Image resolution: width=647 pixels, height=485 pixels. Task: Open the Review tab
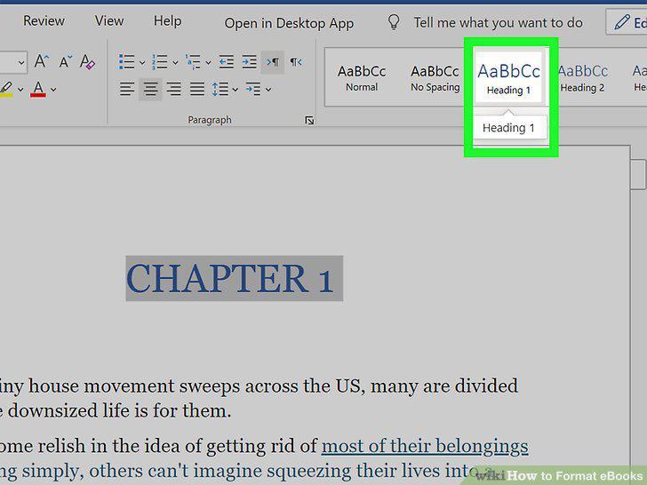click(44, 21)
